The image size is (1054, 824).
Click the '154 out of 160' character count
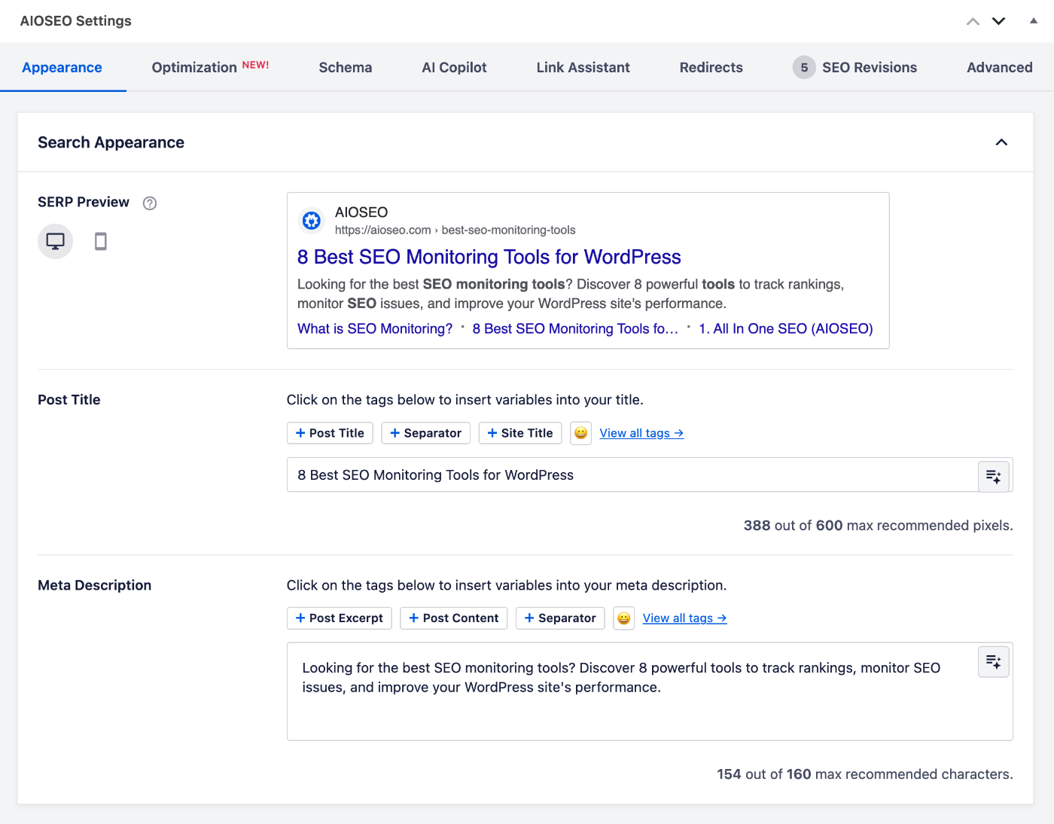coord(865,774)
